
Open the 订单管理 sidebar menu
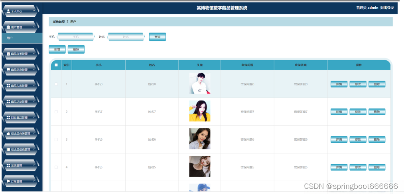click(21, 181)
